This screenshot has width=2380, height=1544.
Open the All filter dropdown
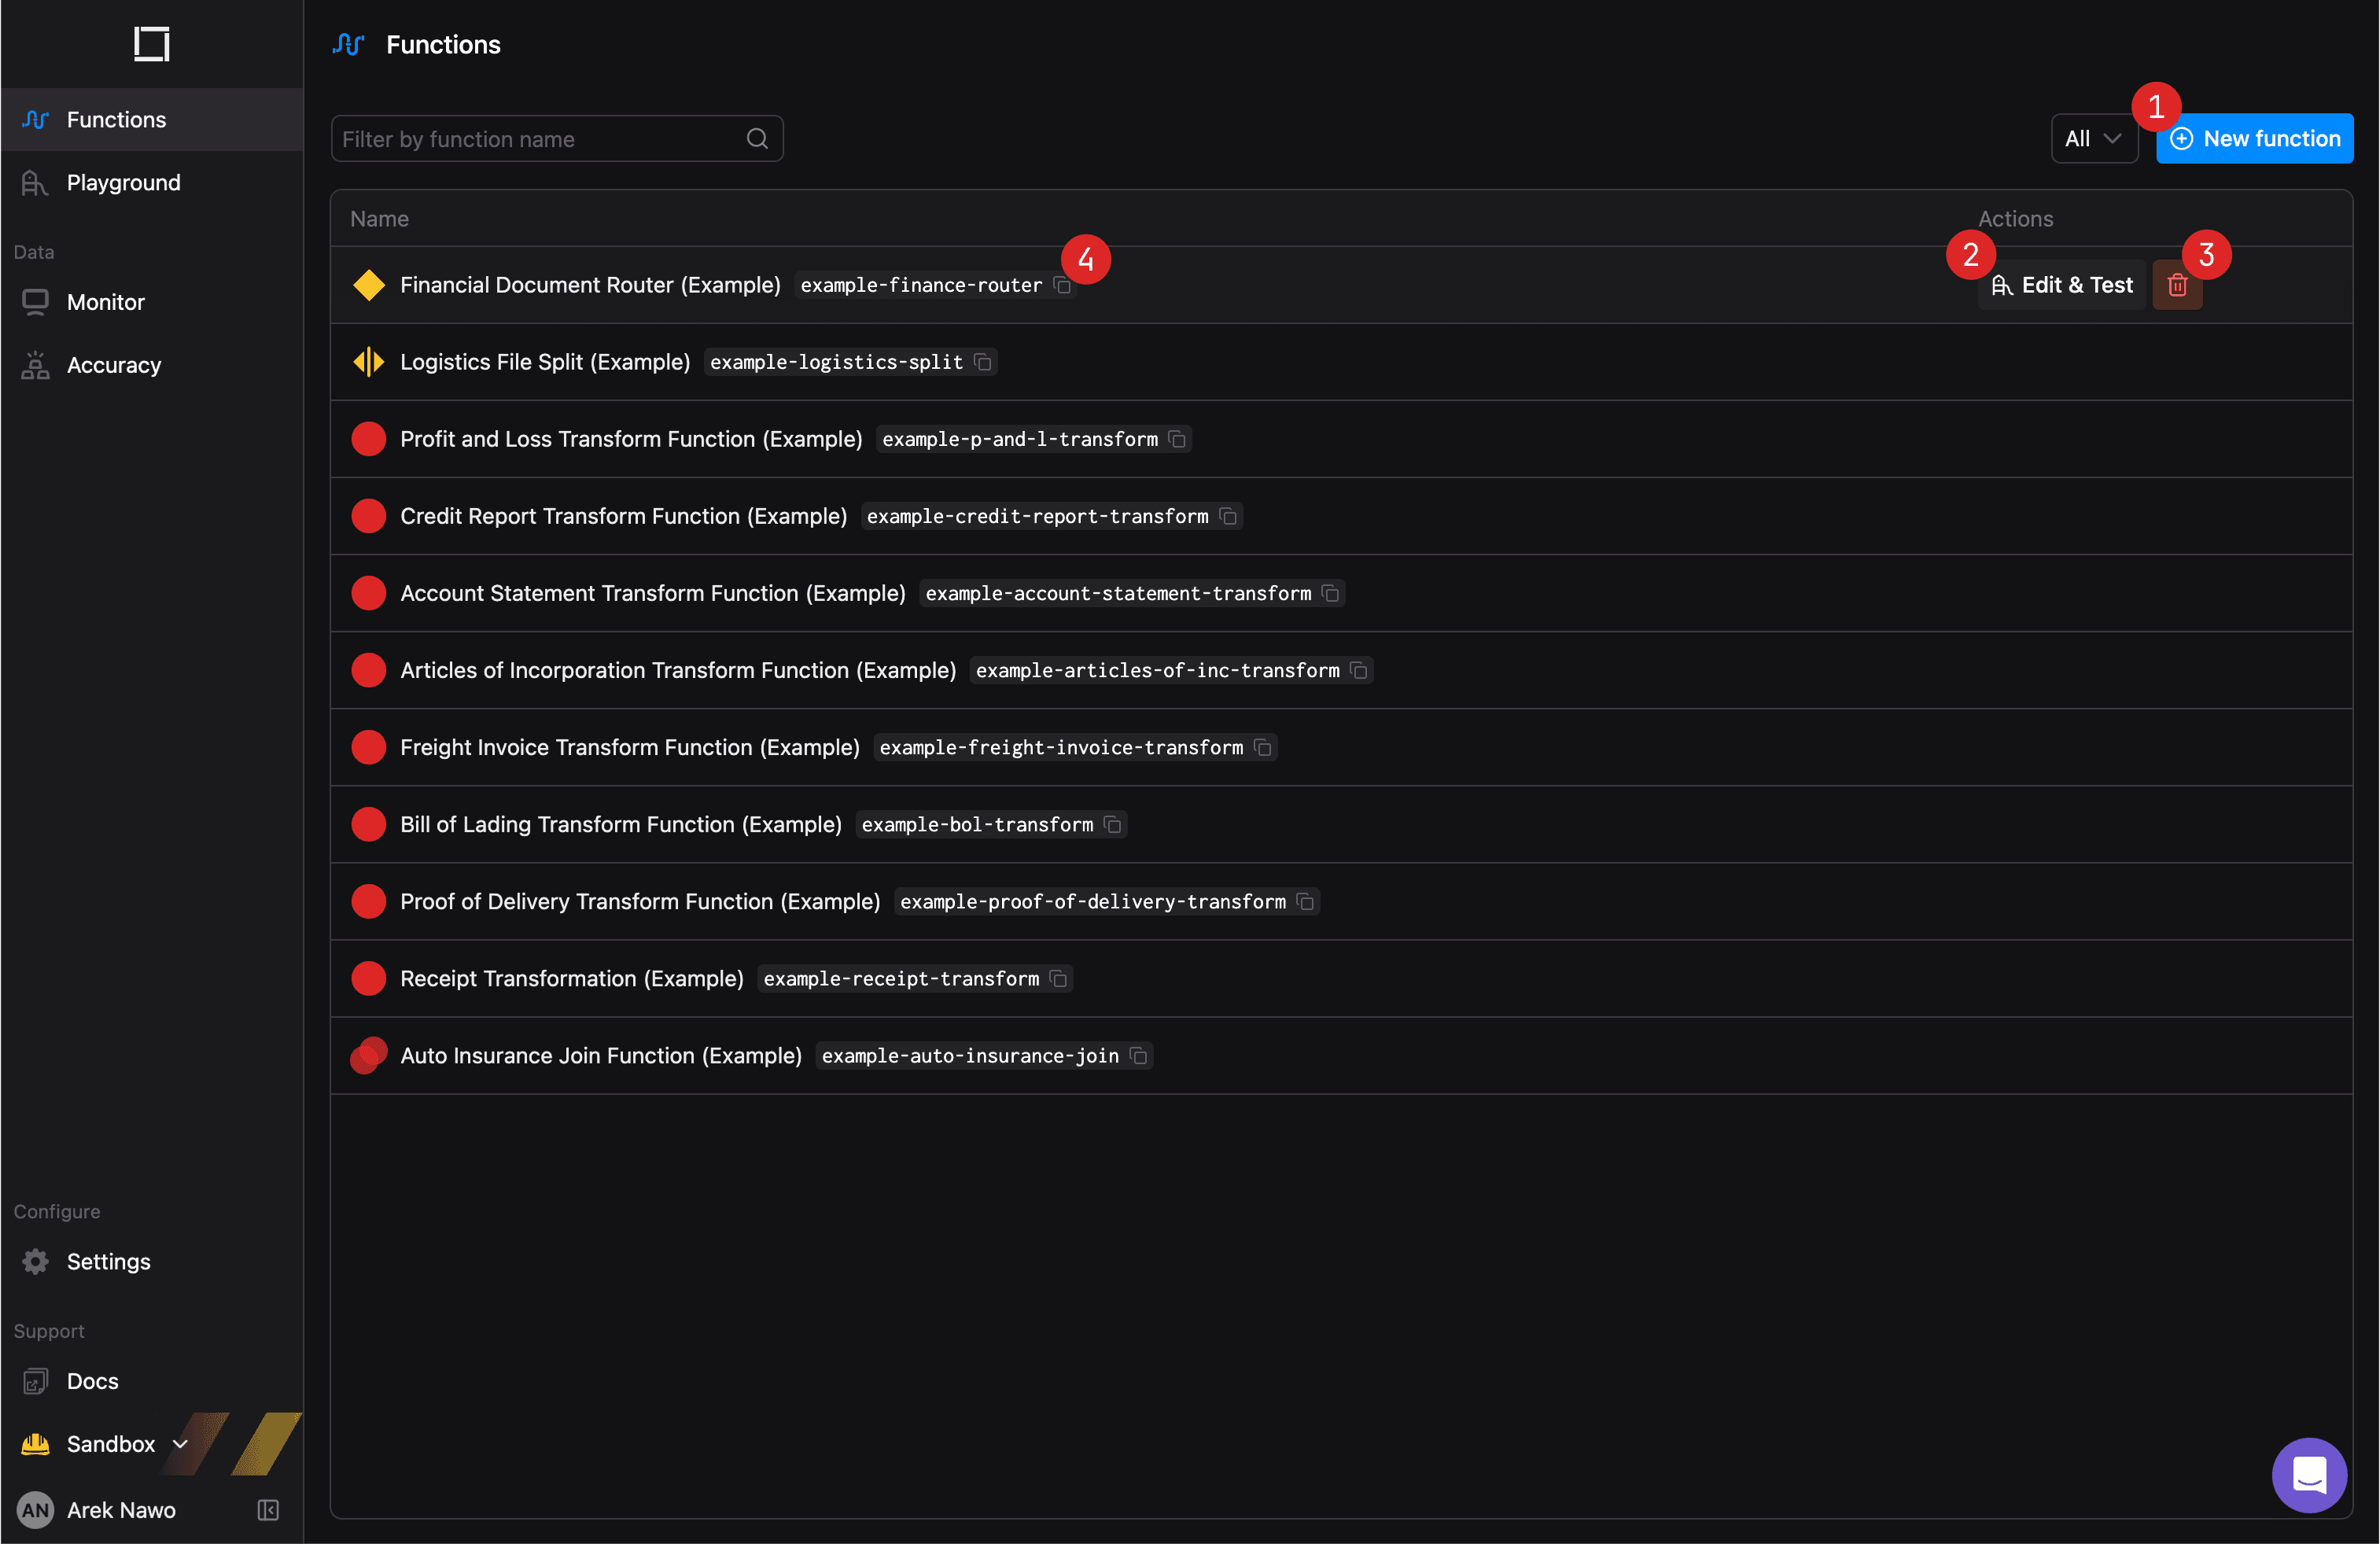[2094, 138]
